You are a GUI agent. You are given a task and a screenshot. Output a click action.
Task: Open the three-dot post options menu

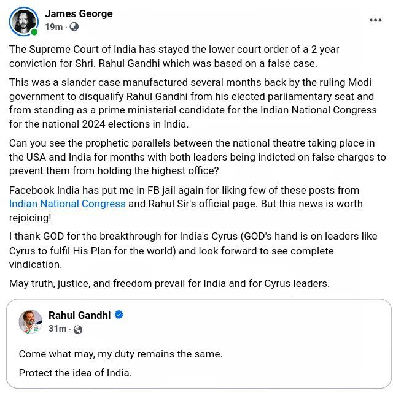point(375,20)
